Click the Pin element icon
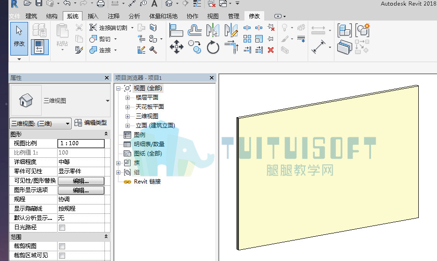Screen dimensions: 437x261 tap(270, 39)
